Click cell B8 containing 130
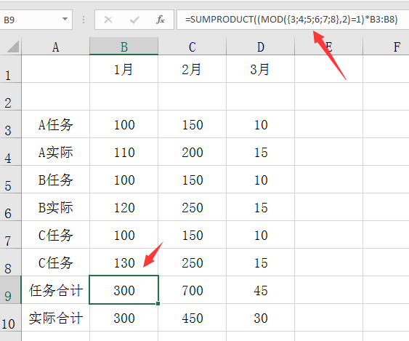The height and width of the screenshot is (341, 409). click(124, 262)
